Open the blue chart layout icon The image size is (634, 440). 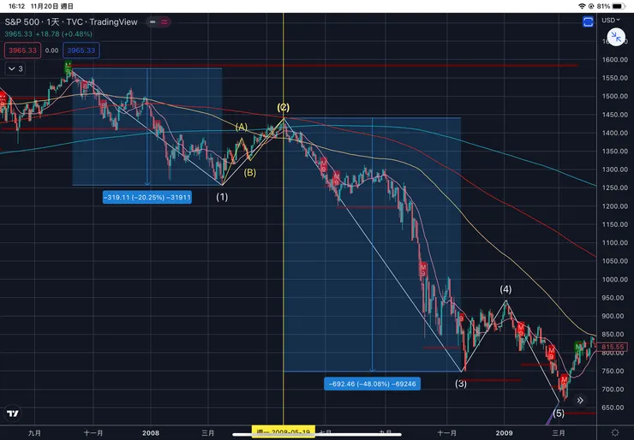(x=588, y=21)
